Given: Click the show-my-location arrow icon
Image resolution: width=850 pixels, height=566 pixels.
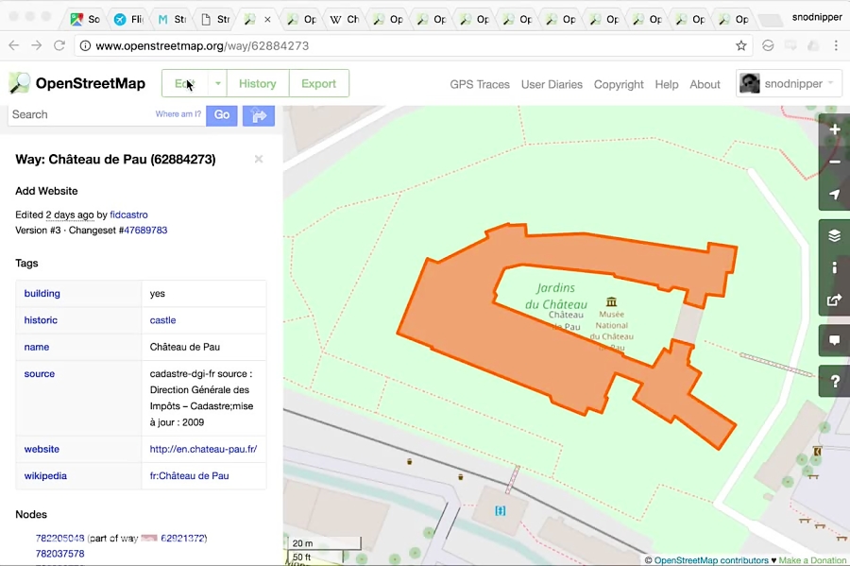Looking at the screenshot, I should pyautogui.click(x=834, y=194).
